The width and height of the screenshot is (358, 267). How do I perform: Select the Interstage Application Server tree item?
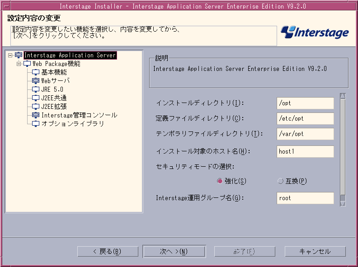tap(70, 55)
